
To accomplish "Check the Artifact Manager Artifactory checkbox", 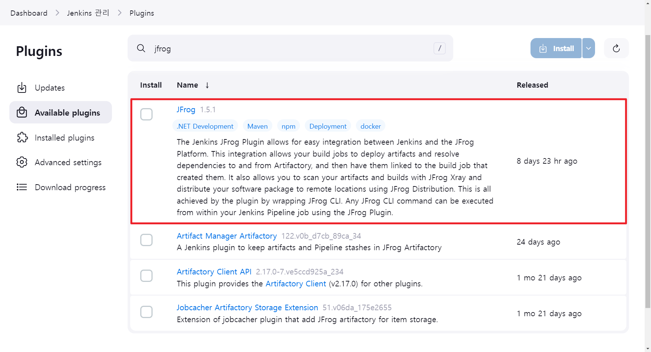I will [x=146, y=240].
